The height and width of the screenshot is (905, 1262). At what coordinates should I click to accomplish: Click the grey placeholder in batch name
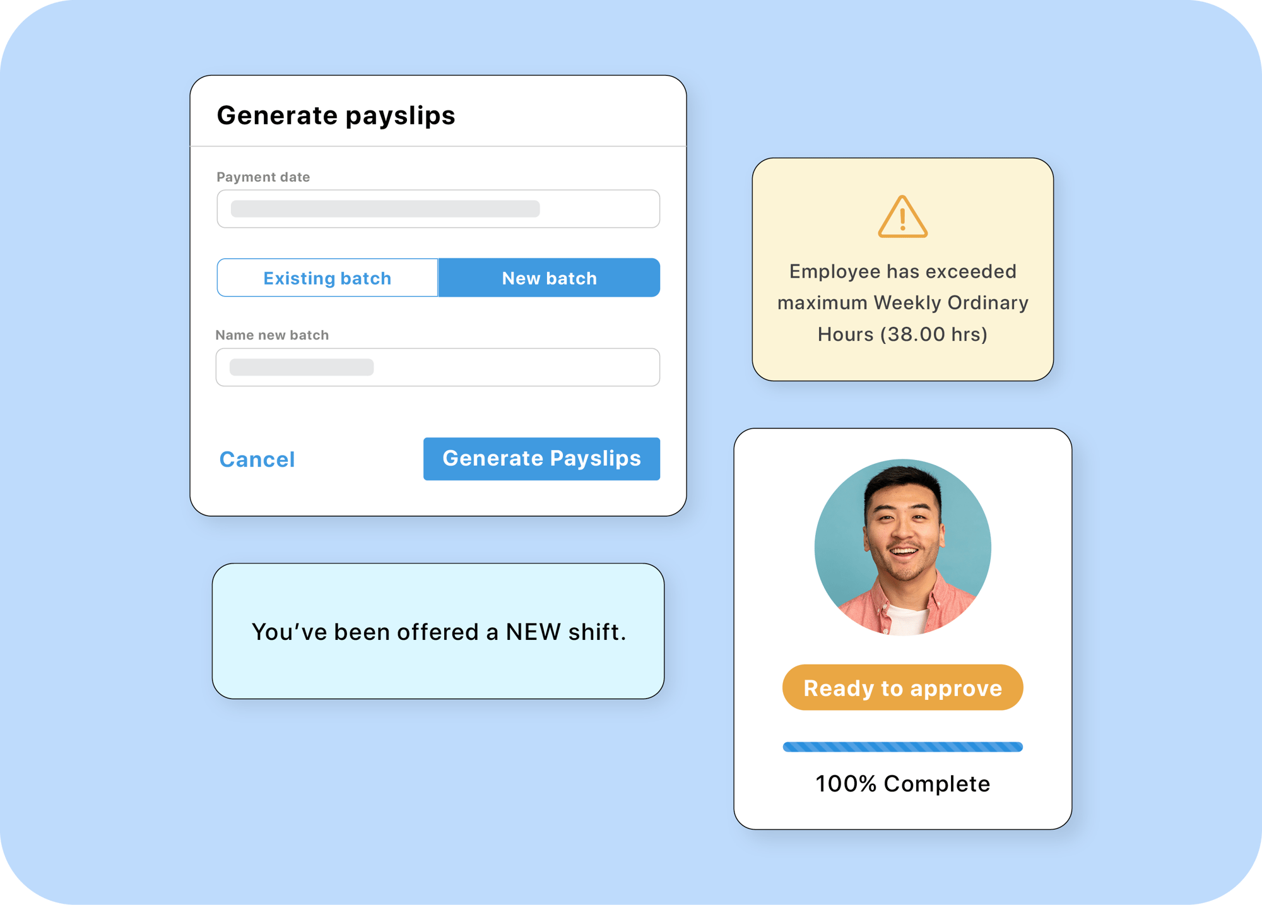point(302,367)
